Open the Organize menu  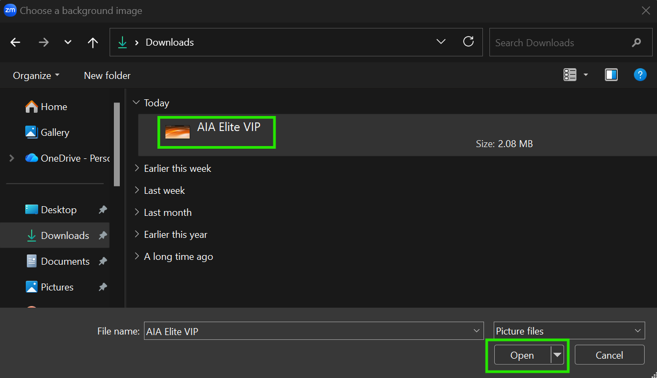click(36, 76)
